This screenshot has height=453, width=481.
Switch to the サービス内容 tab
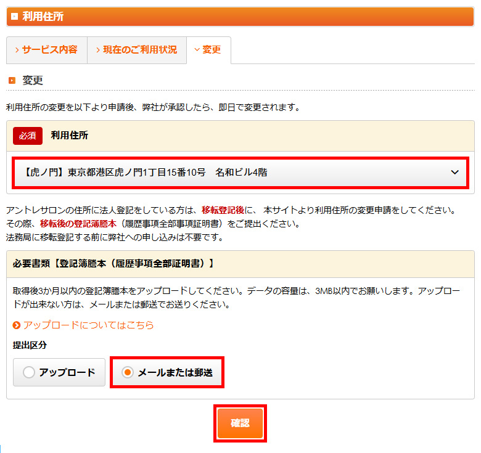[47, 50]
